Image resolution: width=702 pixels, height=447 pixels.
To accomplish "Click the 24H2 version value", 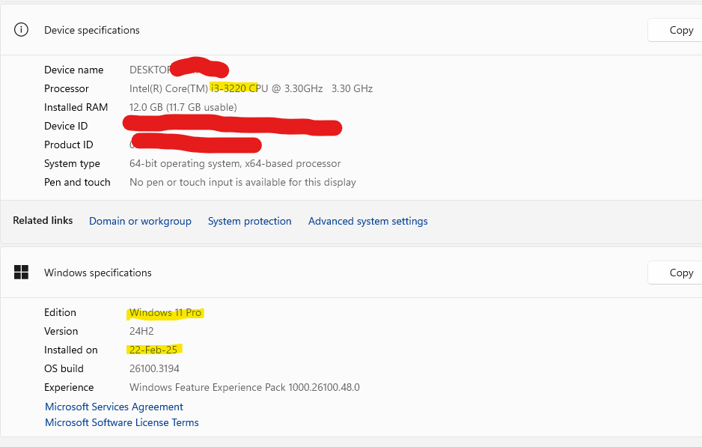I will (x=141, y=332).
